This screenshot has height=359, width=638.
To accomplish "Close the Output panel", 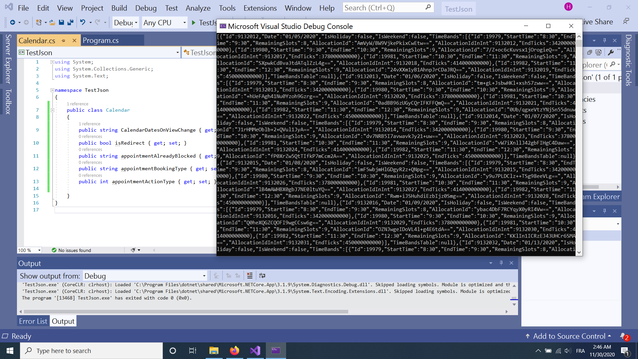I will pos(511,263).
